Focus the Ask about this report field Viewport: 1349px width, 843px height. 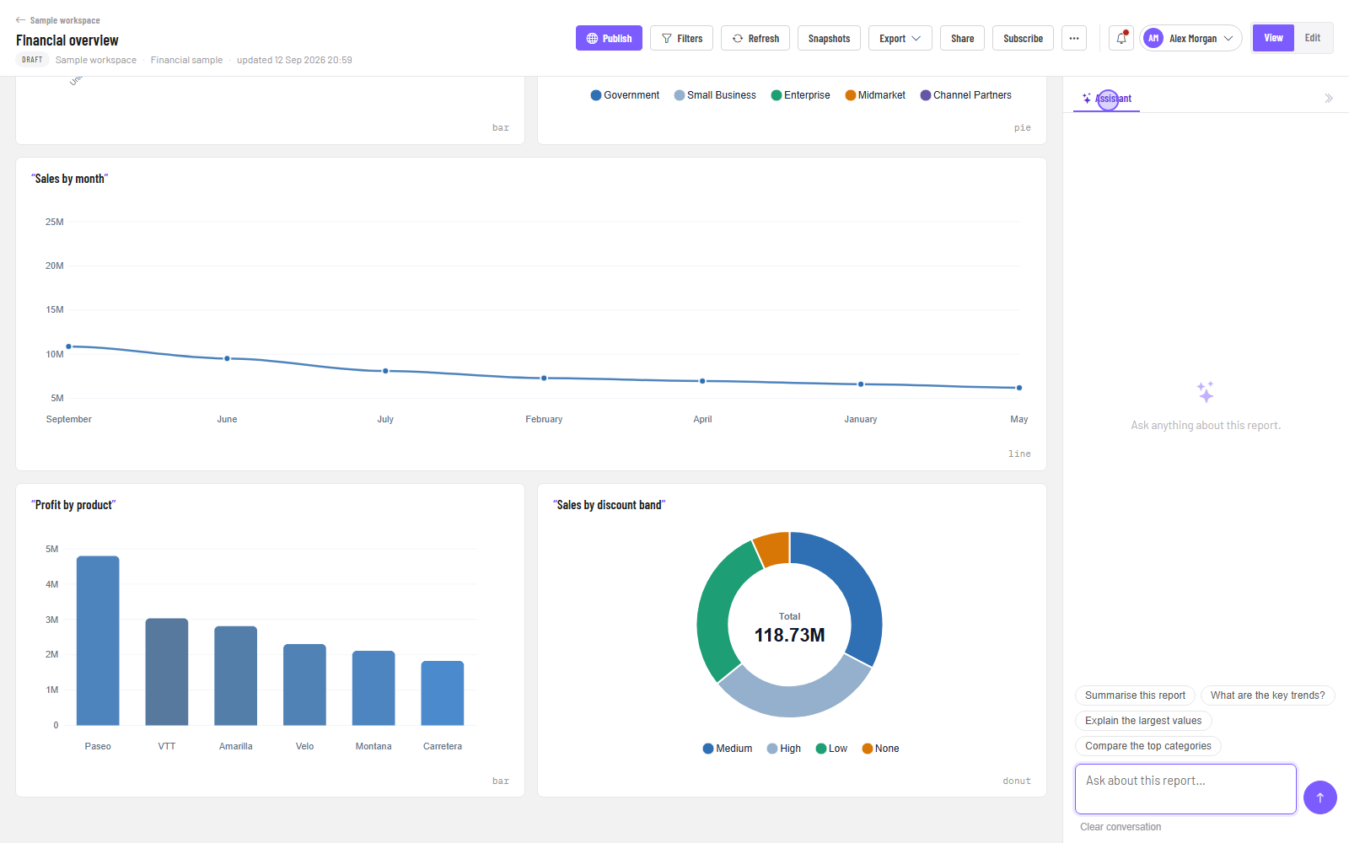coord(1185,789)
